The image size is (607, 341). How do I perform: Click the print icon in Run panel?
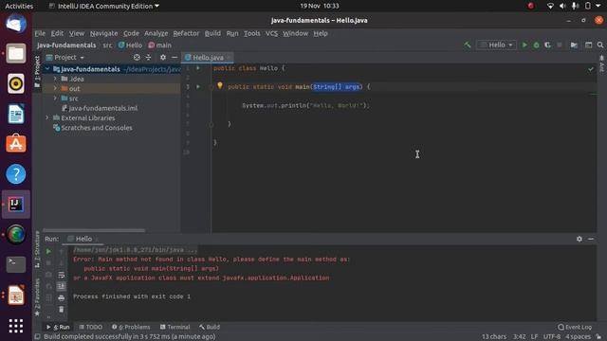61,298
